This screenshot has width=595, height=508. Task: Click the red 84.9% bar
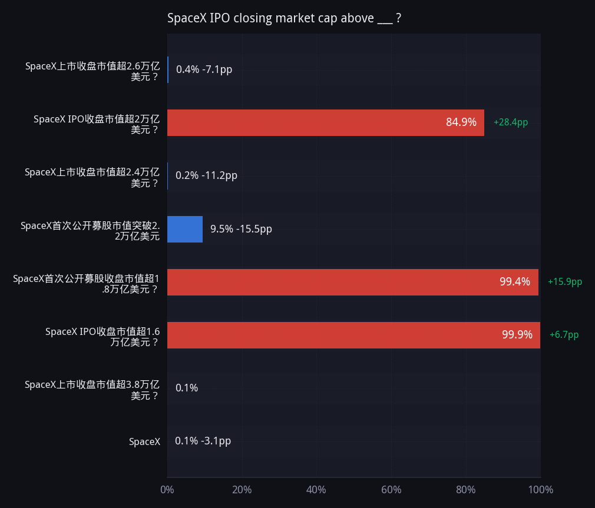point(326,122)
